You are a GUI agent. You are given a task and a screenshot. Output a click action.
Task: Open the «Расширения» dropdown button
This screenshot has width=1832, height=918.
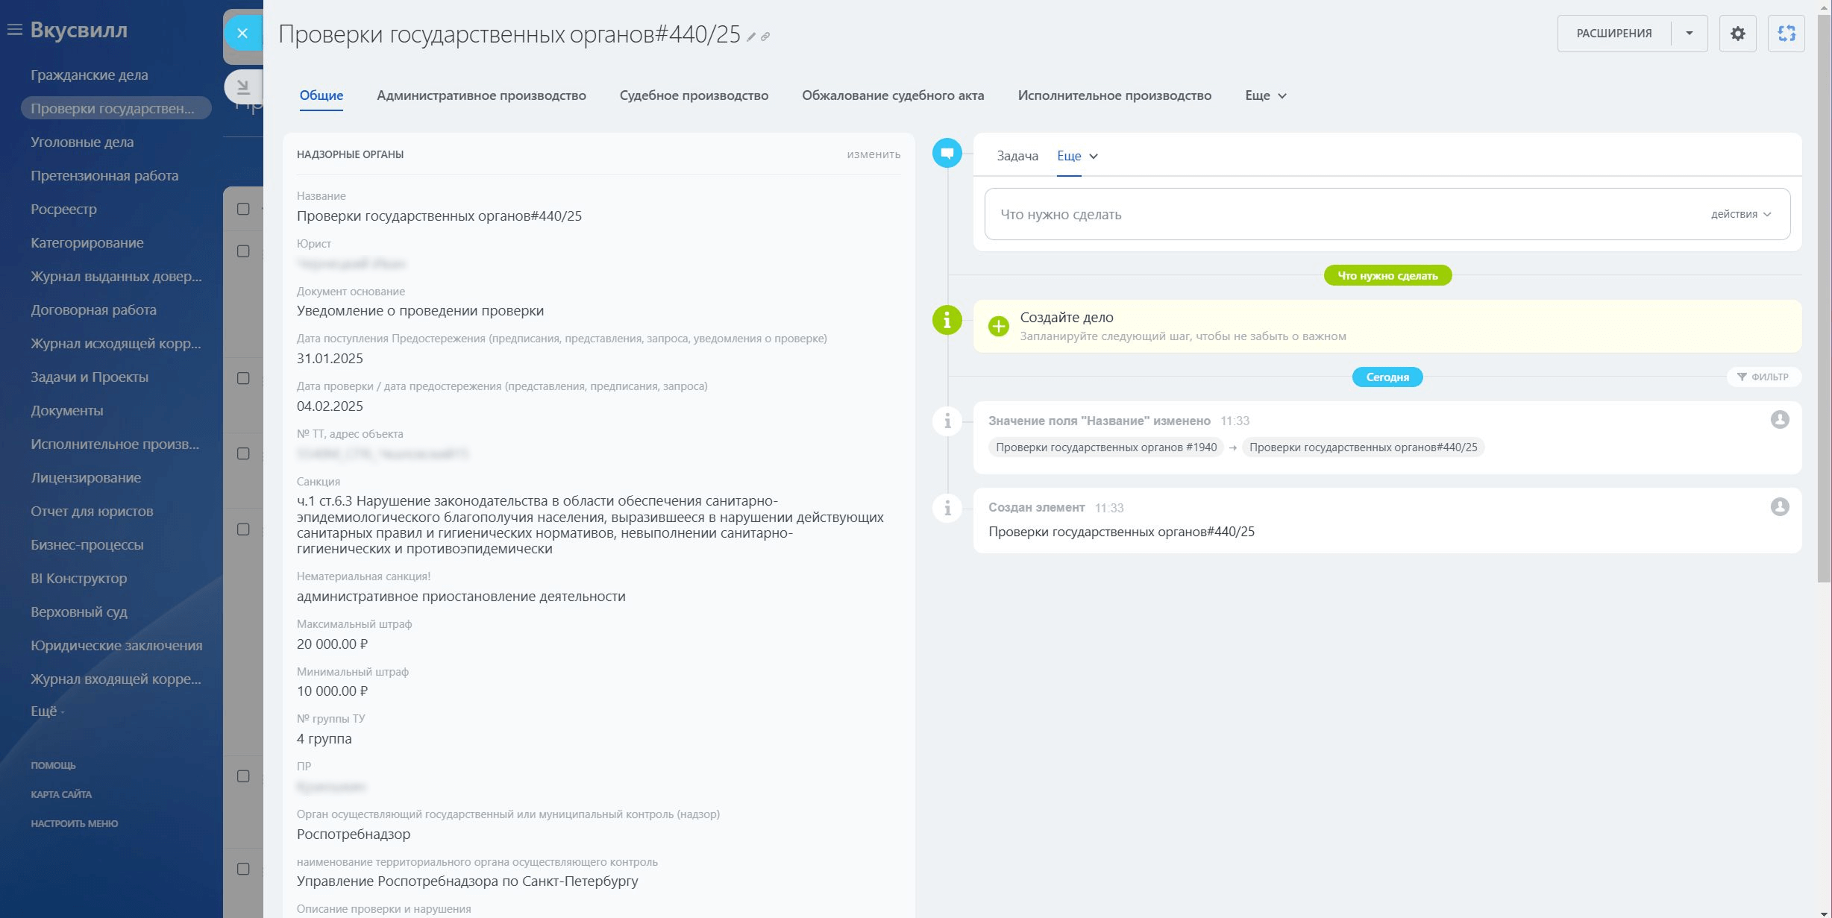(x=1690, y=31)
